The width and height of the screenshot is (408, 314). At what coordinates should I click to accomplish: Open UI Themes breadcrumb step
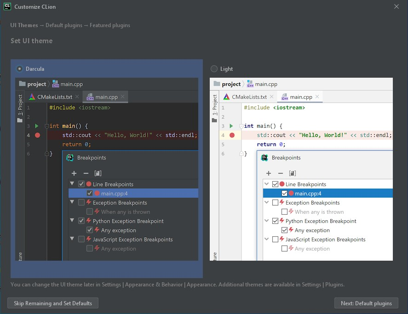click(x=24, y=25)
